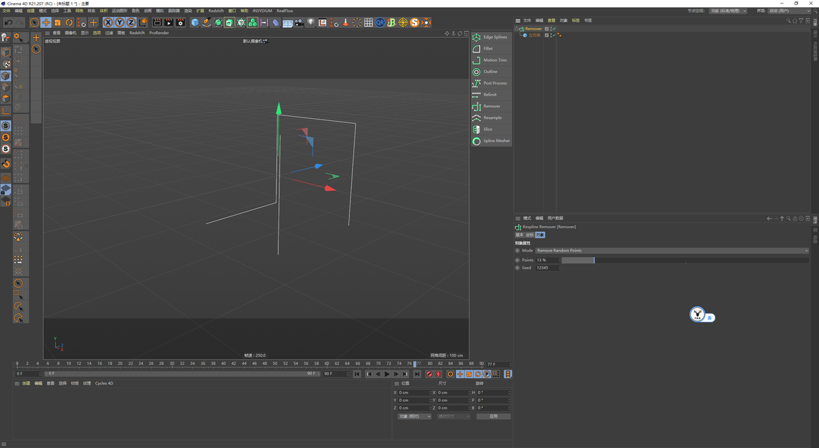
Task: Click the Fillet modifier icon
Action: pos(476,49)
